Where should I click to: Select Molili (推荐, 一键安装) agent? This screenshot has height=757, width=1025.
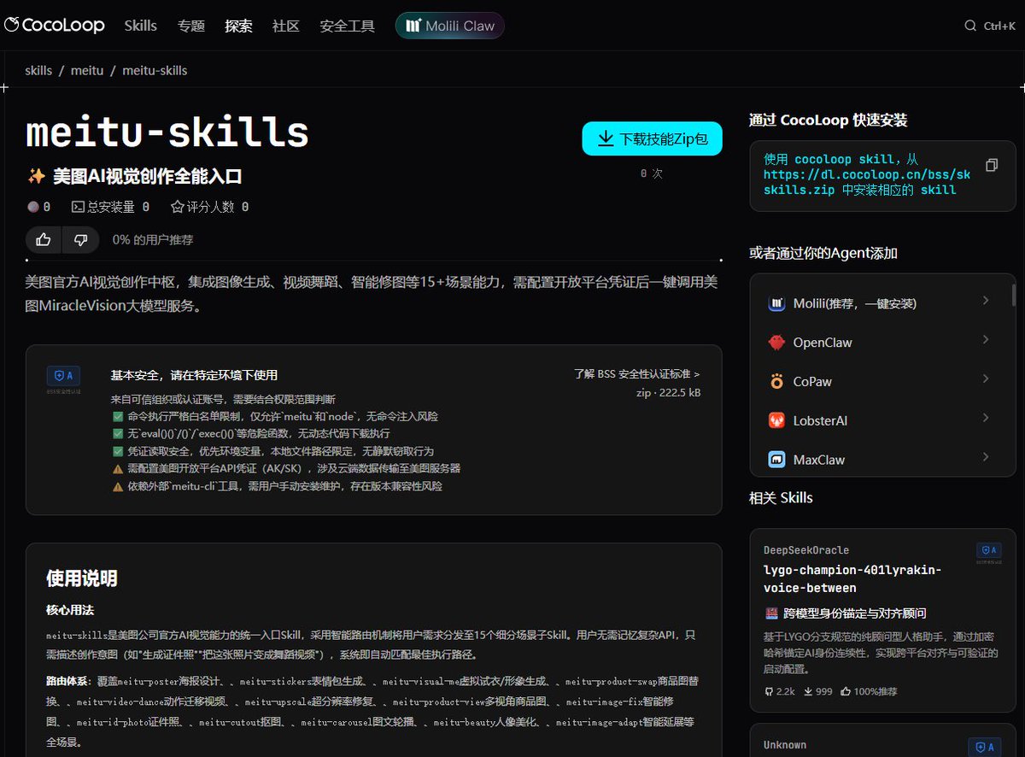pos(880,303)
